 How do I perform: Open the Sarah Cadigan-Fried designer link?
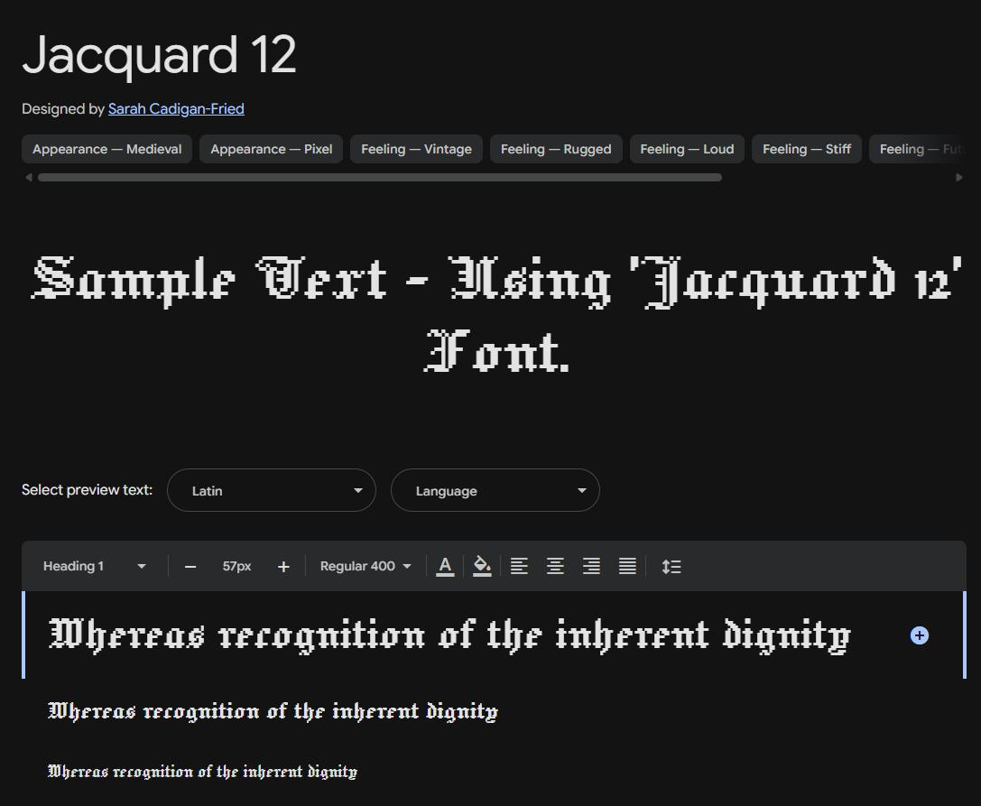point(176,109)
